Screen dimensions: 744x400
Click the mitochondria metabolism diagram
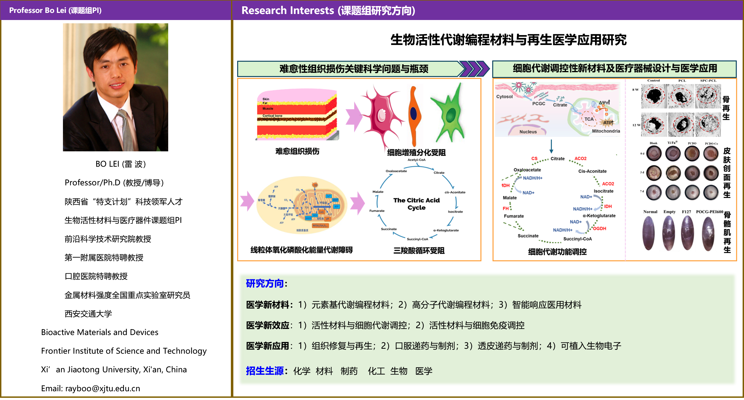coord(302,205)
